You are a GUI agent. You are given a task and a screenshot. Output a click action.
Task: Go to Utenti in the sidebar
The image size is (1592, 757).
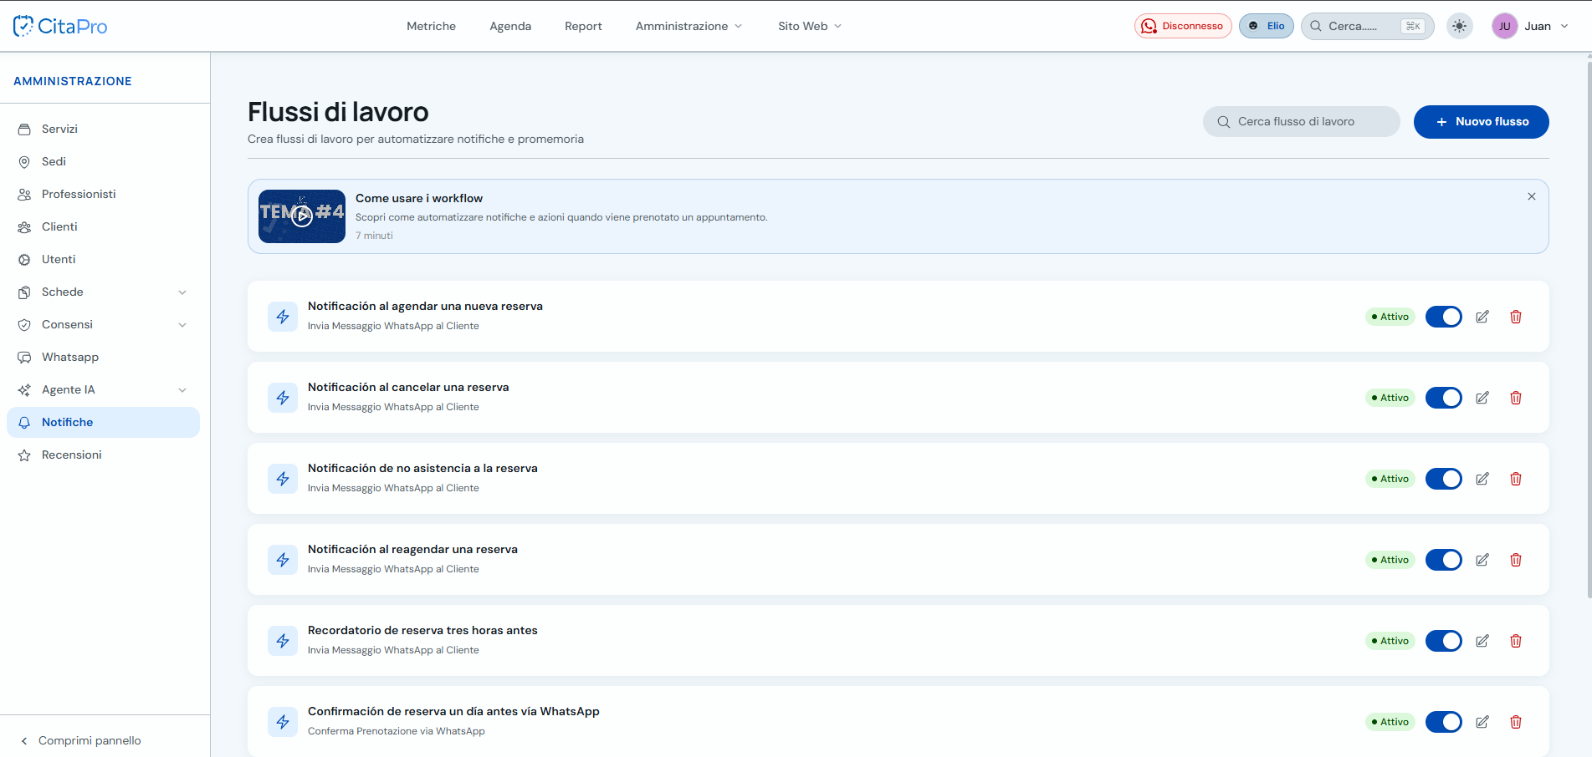coord(103,259)
